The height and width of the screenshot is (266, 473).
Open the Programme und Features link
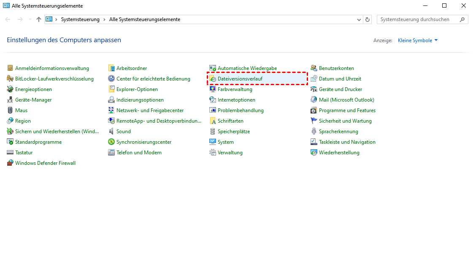point(347,110)
